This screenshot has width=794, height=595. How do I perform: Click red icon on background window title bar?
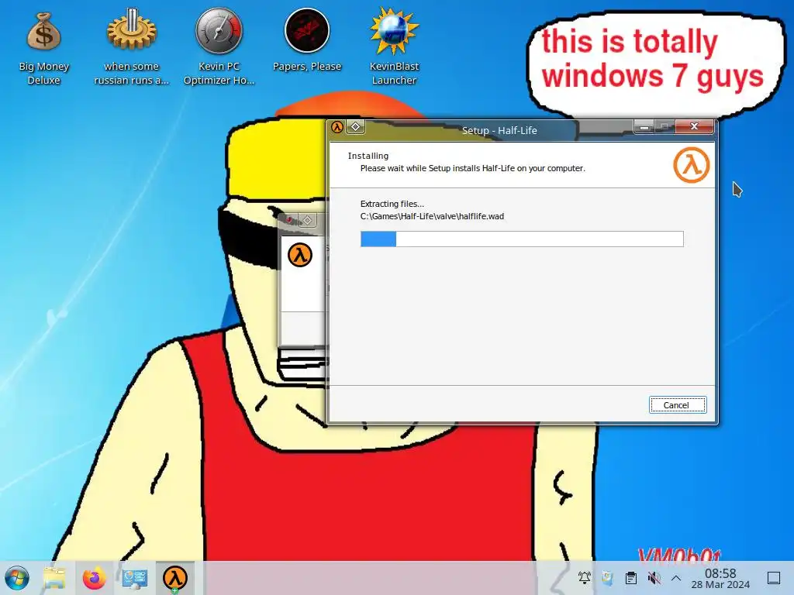289,220
